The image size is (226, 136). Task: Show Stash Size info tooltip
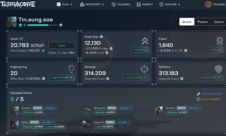click(102, 37)
